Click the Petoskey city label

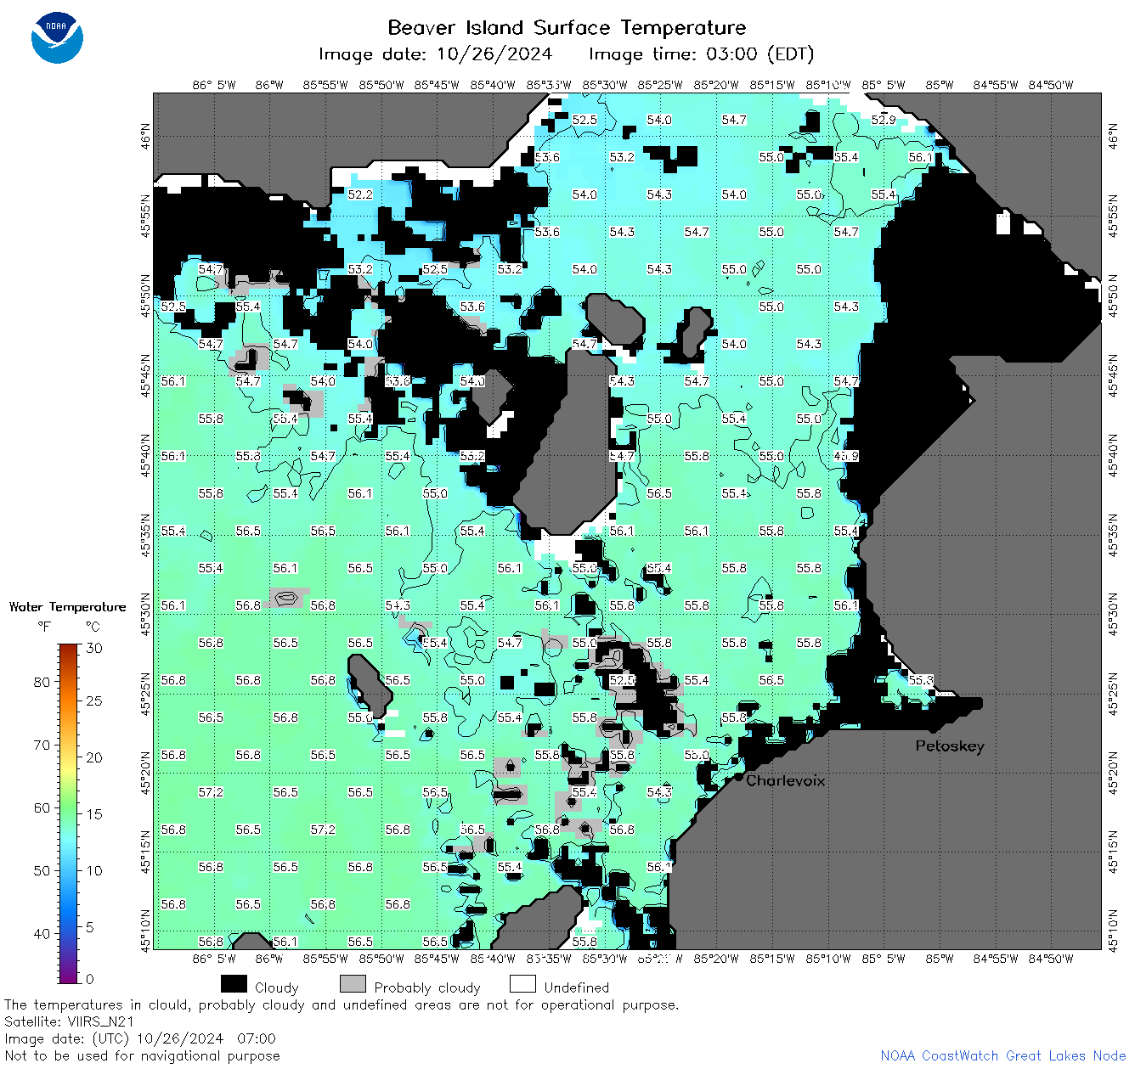tap(950, 746)
